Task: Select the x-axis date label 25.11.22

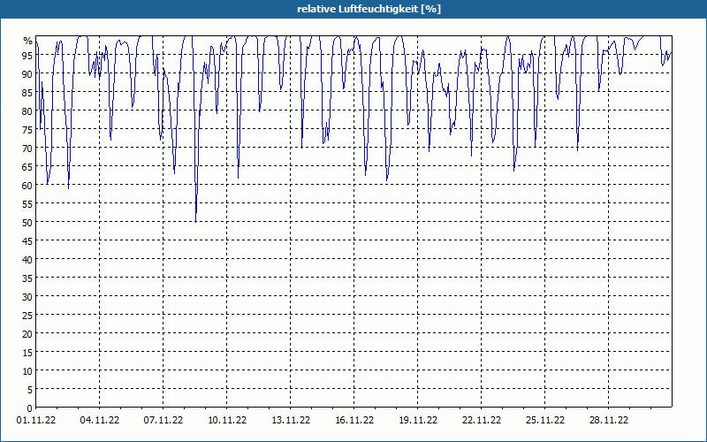Action: click(x=544, y=421)
